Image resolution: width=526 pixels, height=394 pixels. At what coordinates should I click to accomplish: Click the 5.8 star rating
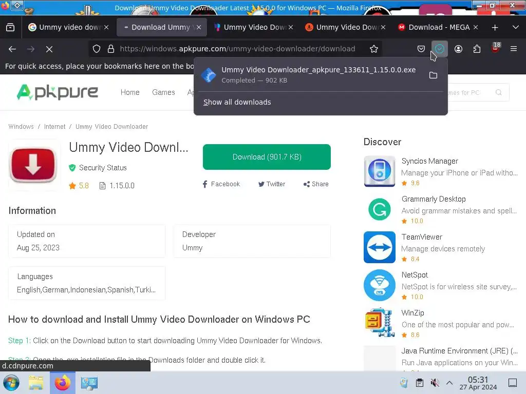point(79,186)
